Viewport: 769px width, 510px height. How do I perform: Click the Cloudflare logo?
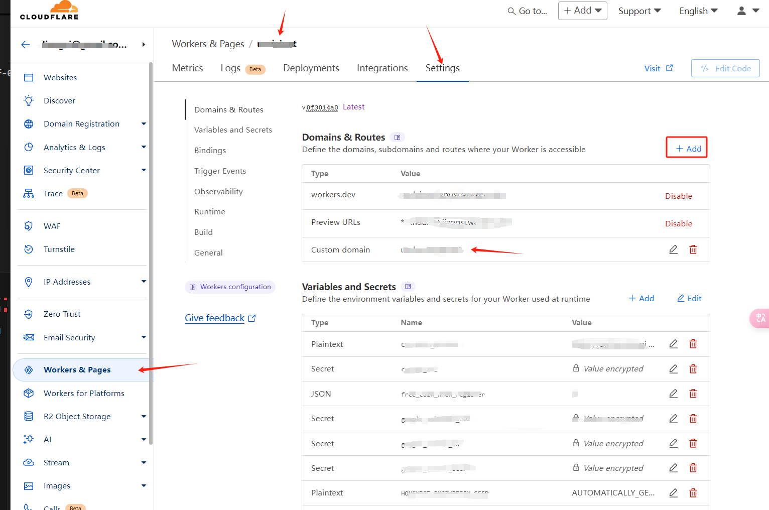(x=49, y=11)
